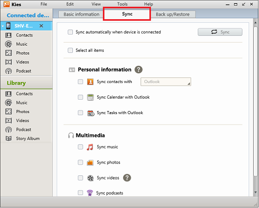Open the View menu
259x208 pixels.
click(x=96, y=4)
